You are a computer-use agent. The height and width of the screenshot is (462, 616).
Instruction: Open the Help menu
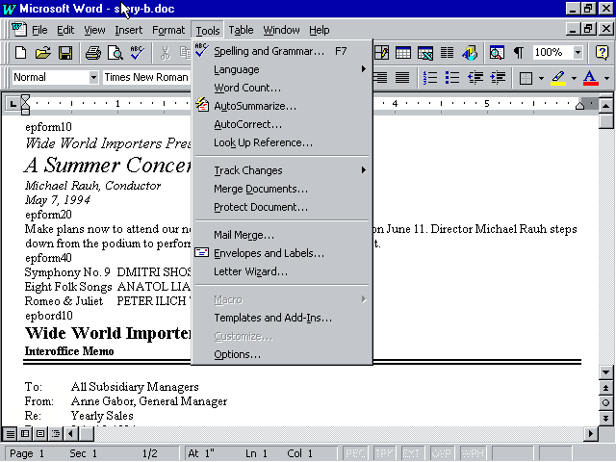click(319, 30)
